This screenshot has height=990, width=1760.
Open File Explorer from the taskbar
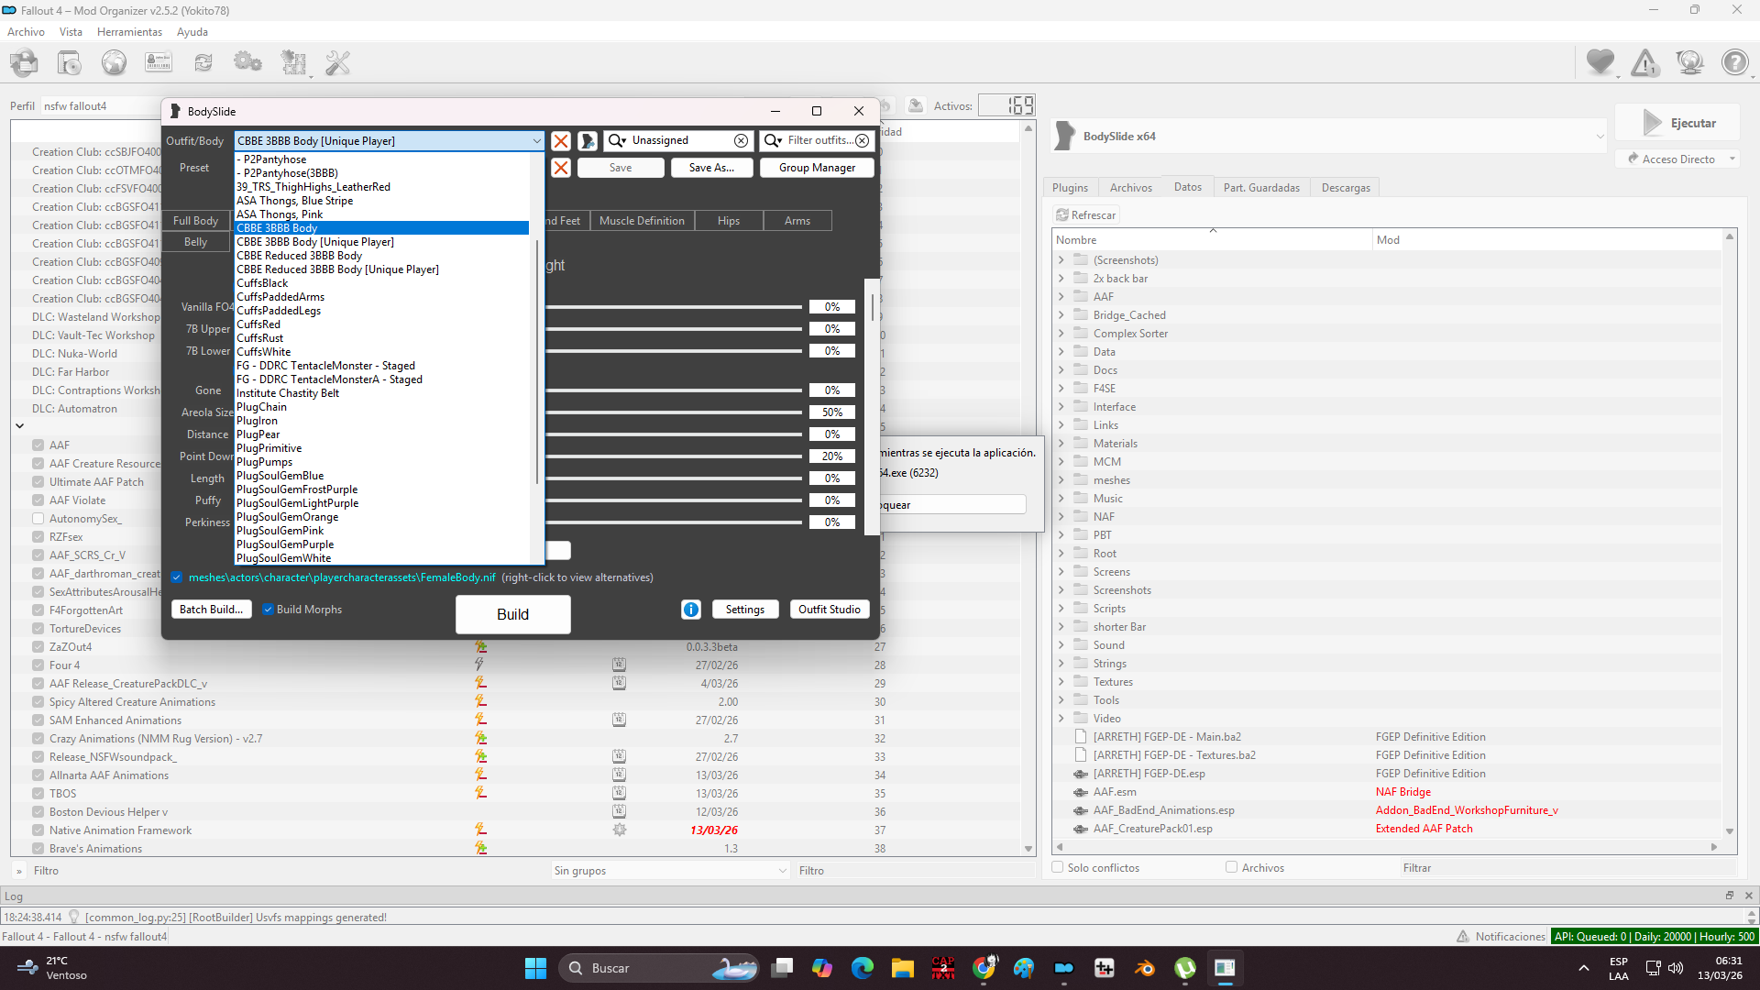903,968
